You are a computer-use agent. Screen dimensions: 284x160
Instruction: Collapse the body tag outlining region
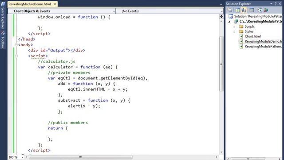(x=16, y=45)
